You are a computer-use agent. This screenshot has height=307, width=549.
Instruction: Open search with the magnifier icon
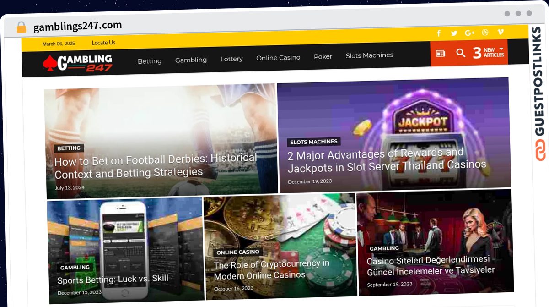tap(461, 53)
